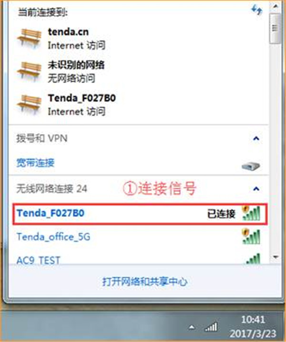Click the bench icon beside Tenda_F027B0 connection
The image size is (286, 342).
[30, 104]
